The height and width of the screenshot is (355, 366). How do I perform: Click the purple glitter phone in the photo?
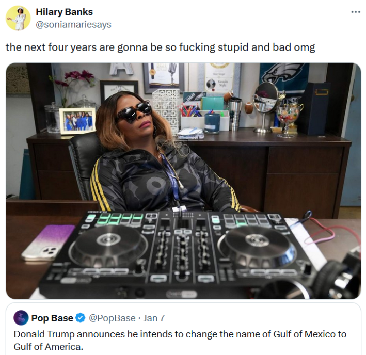coord(49,242)
